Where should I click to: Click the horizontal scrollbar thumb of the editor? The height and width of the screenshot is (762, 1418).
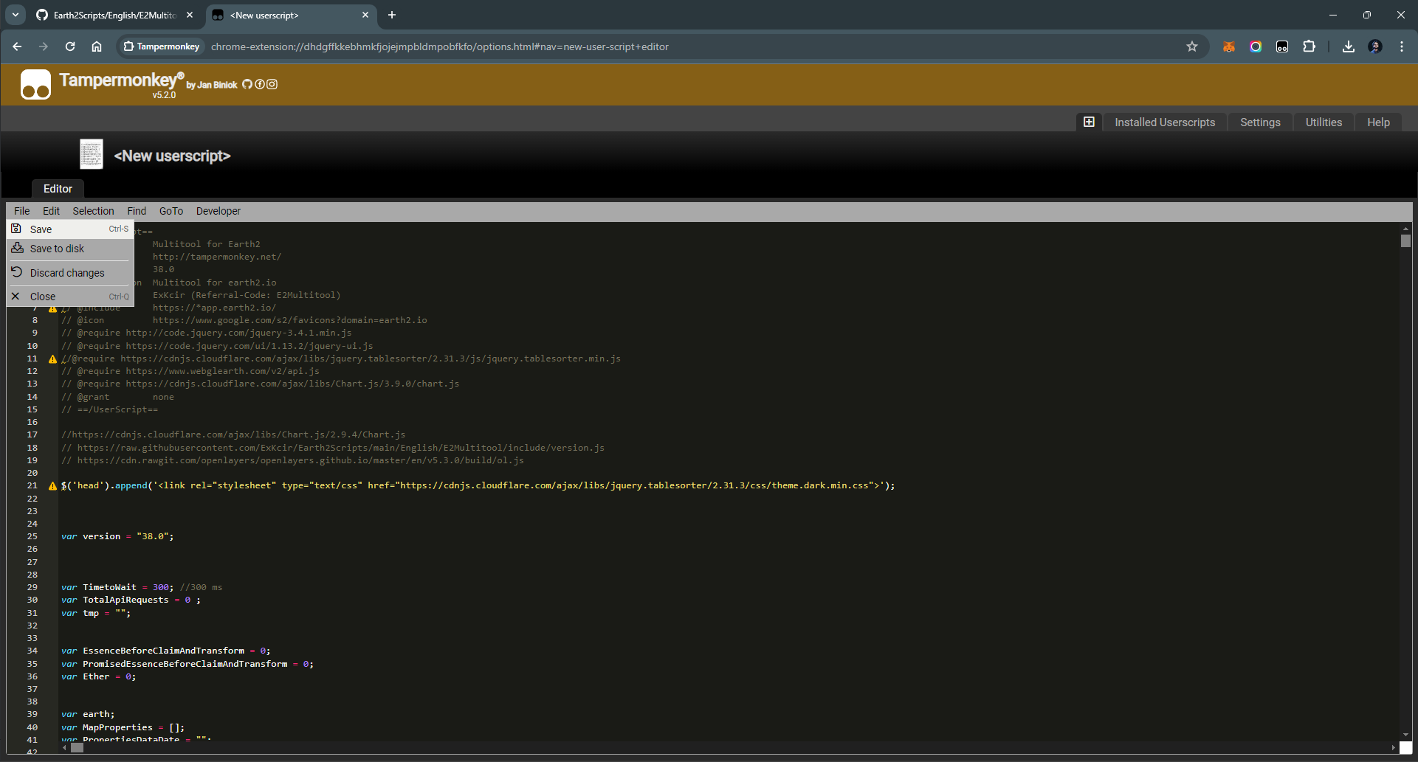coord(77,747)
